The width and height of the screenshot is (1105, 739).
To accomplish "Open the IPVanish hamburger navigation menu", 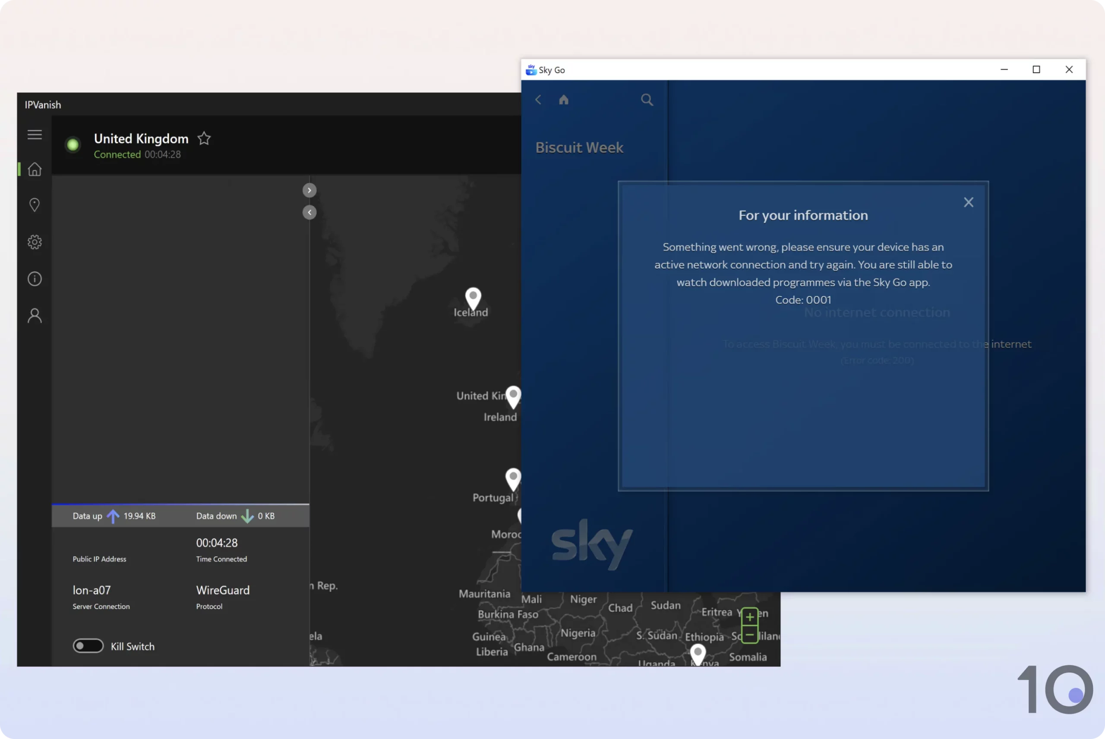I will [x=35, y=135].
